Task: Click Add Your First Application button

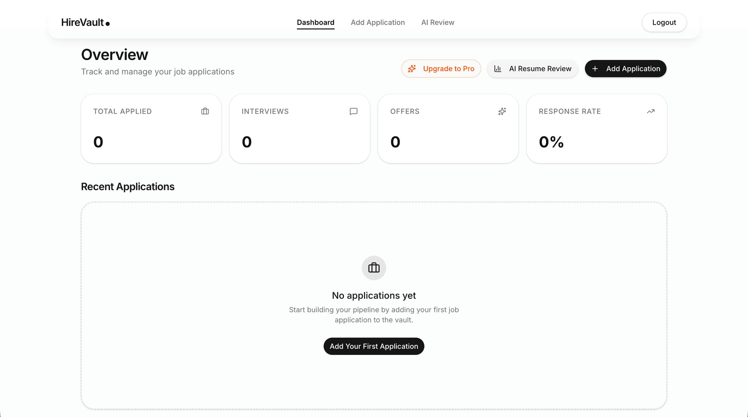Action: click(x=374, y=346)
